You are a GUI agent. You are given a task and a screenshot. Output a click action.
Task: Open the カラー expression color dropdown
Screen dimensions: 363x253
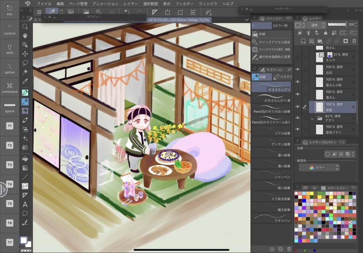pyautogui.click(x=319, y=167)
